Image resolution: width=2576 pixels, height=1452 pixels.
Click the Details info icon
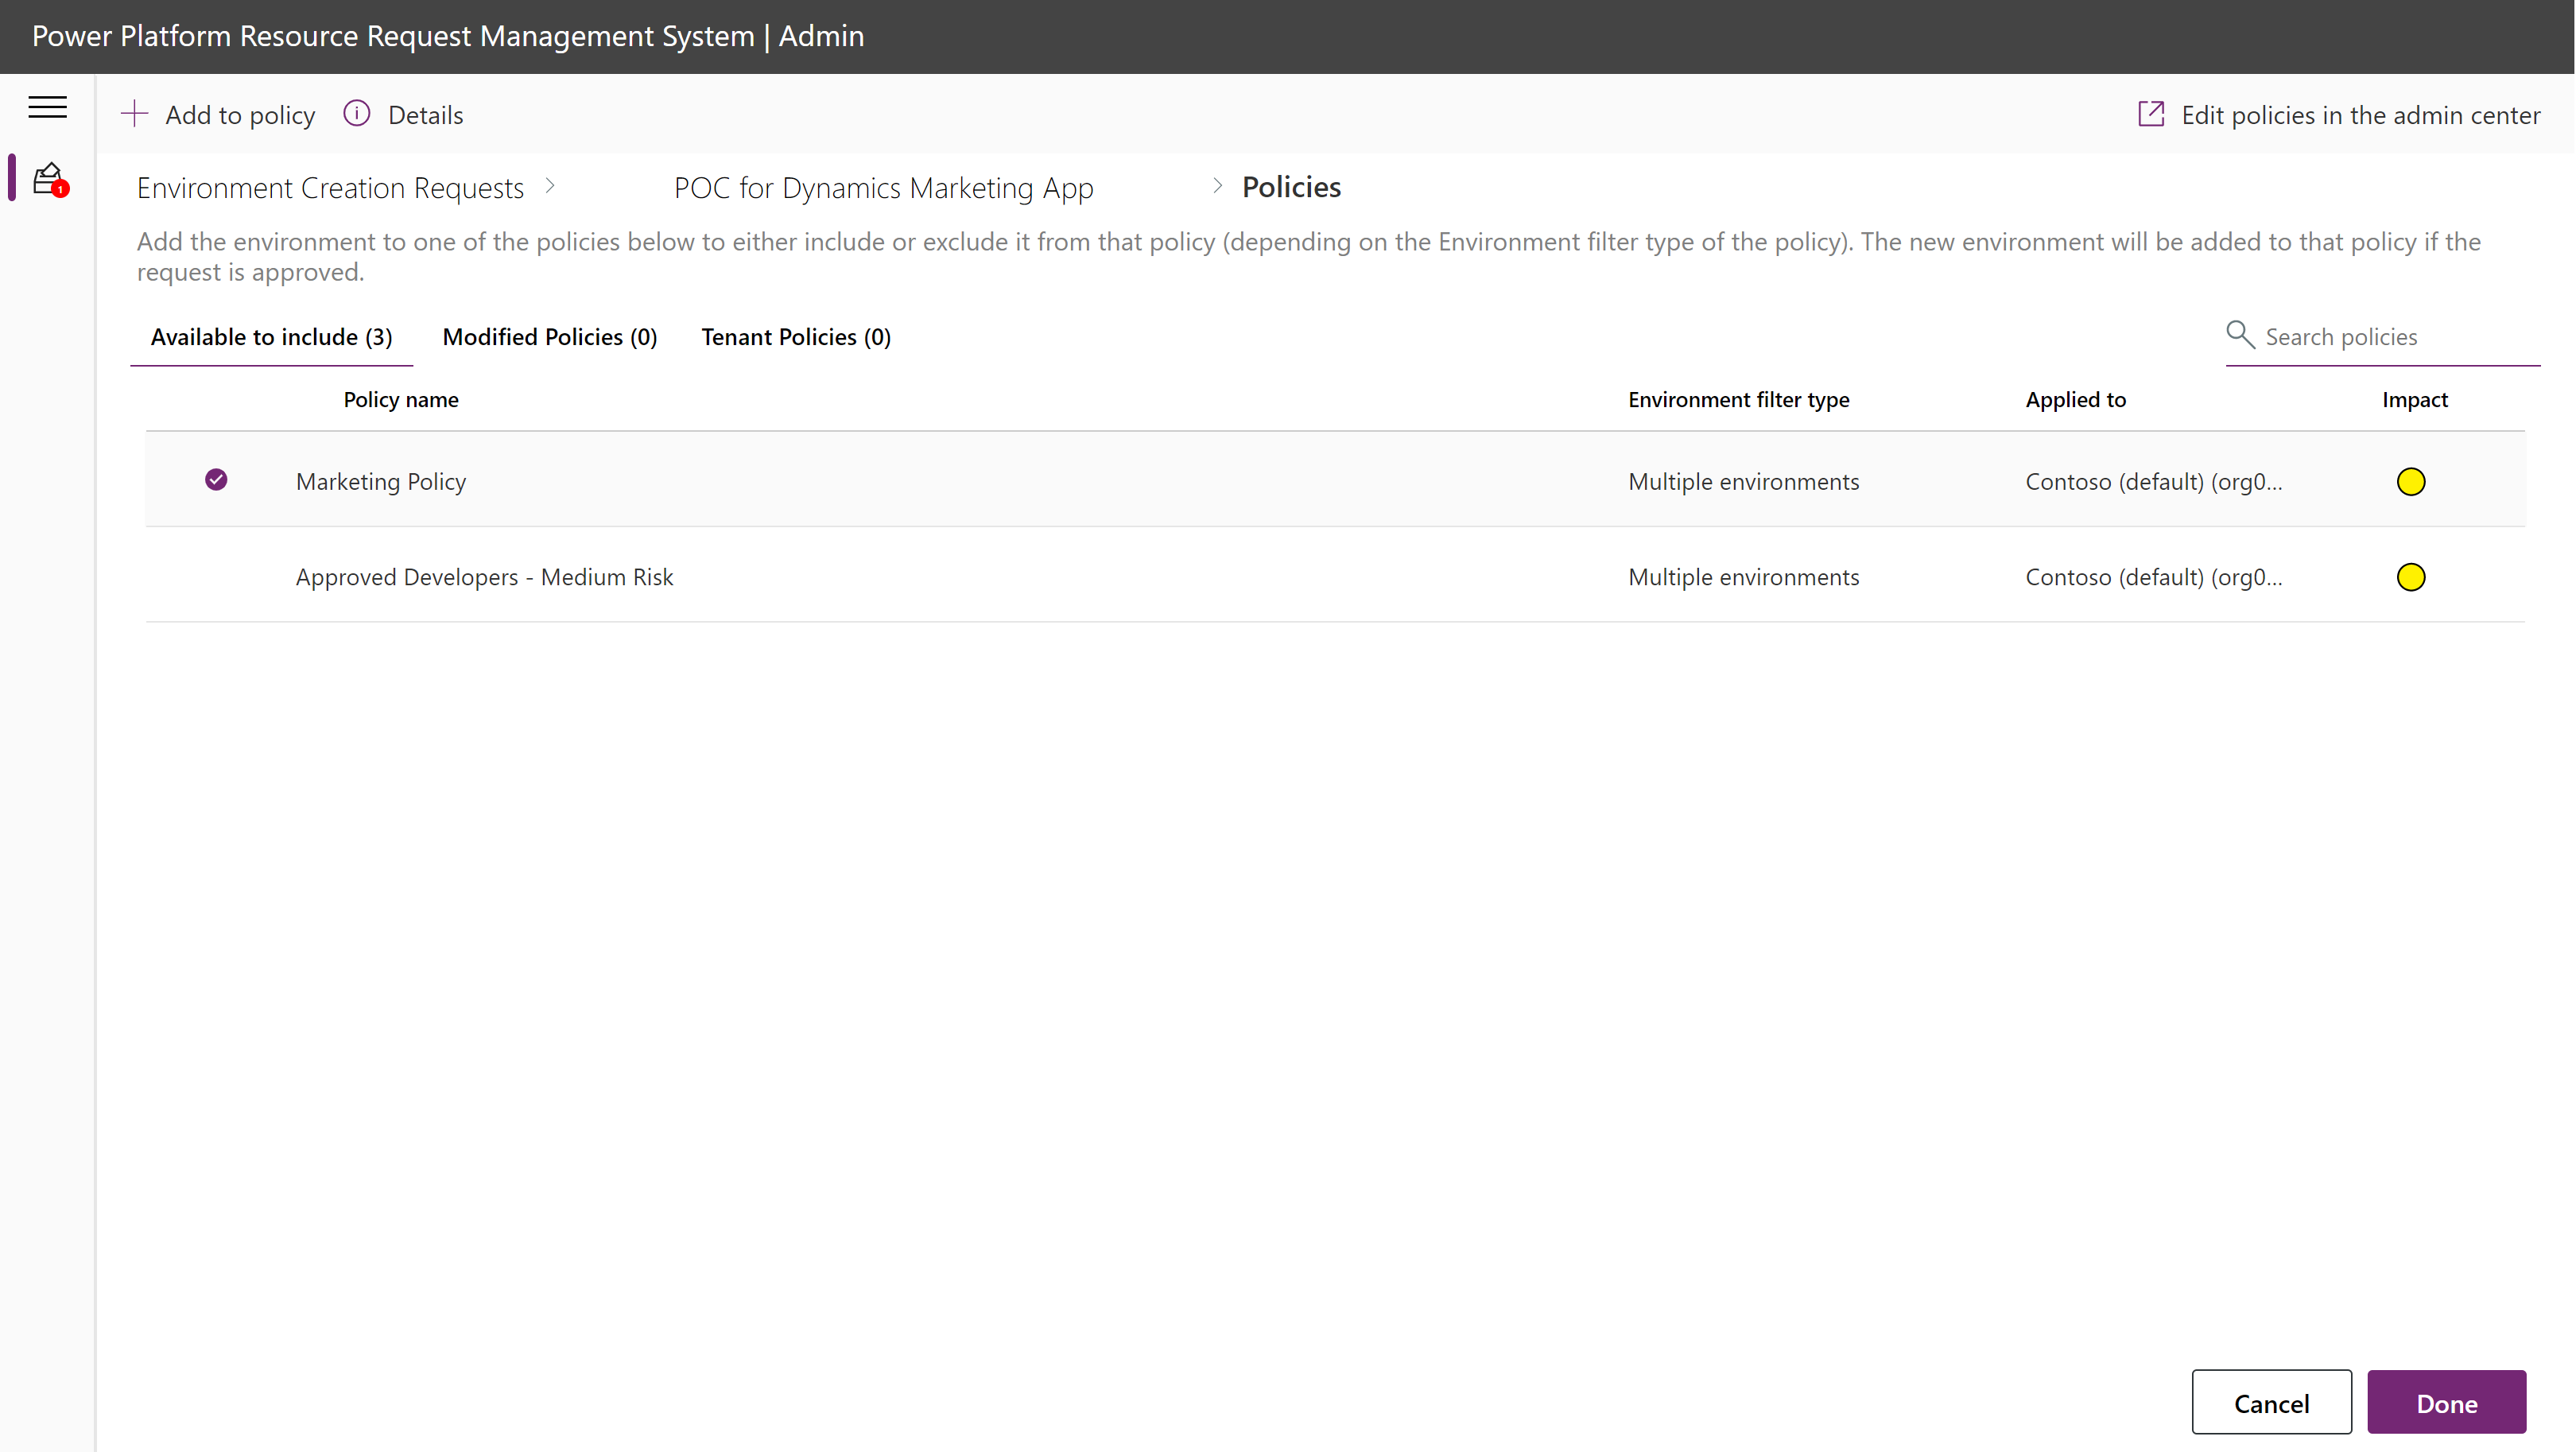(x=355, y=113)
